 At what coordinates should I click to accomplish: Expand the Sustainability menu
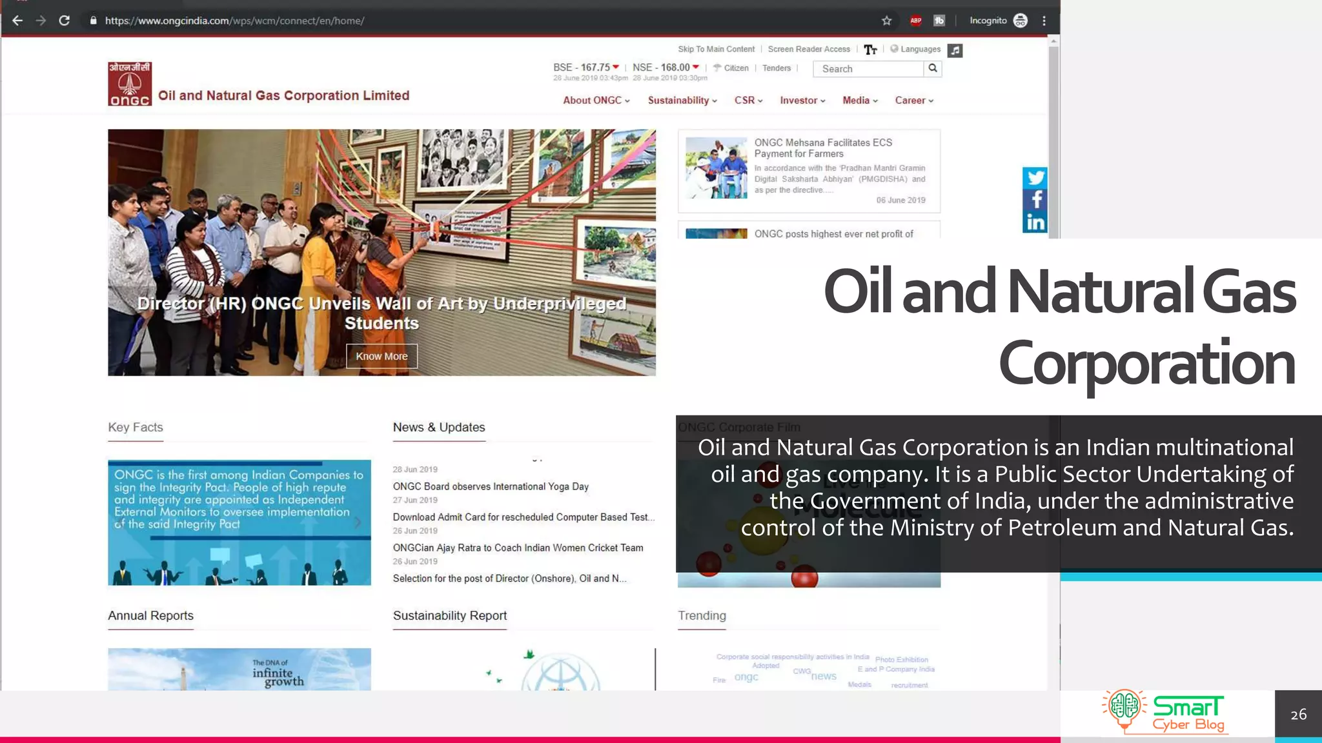coord(682,101)
